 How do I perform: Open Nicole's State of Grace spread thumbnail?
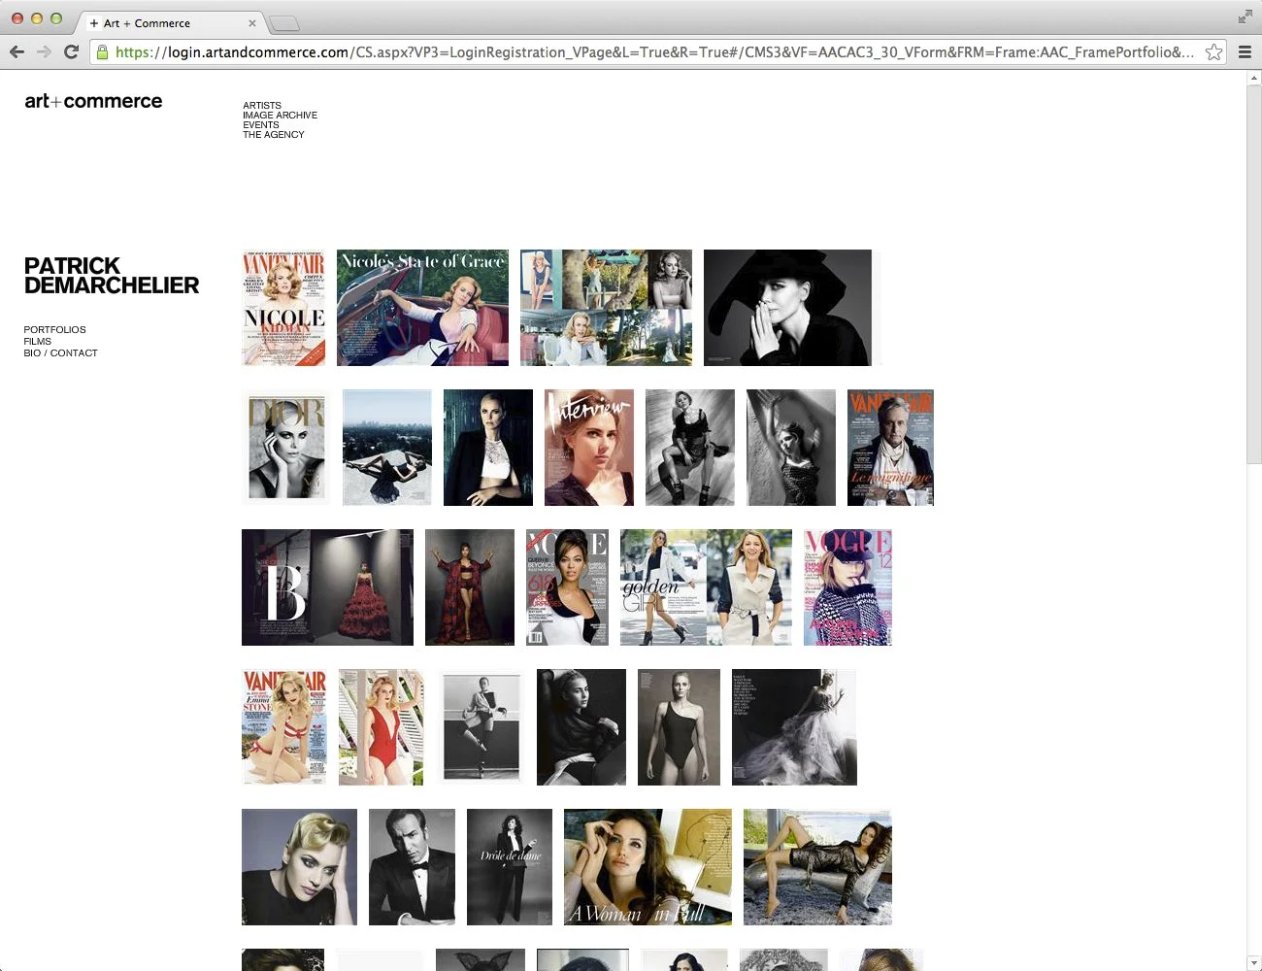pyautogui.click(x=422, y=308)
